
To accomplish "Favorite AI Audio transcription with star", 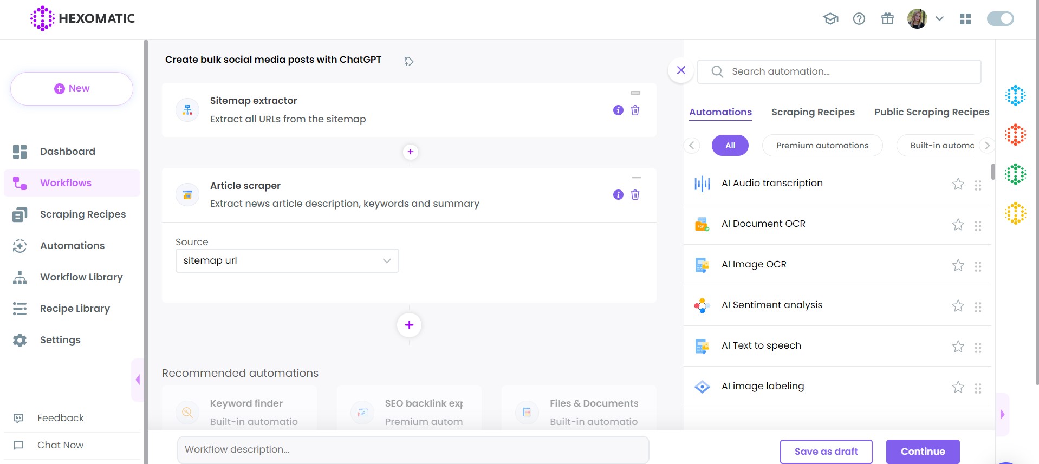I will coord(958,184).
